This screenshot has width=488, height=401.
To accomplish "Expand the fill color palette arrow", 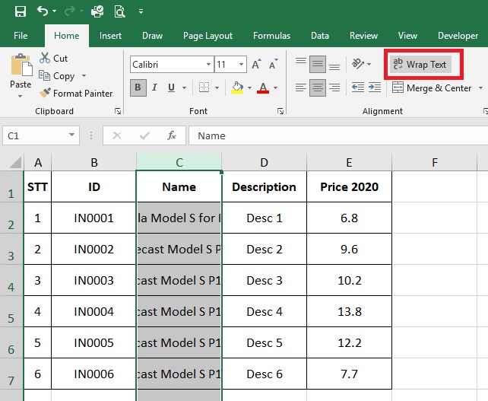I will [249, 88].
